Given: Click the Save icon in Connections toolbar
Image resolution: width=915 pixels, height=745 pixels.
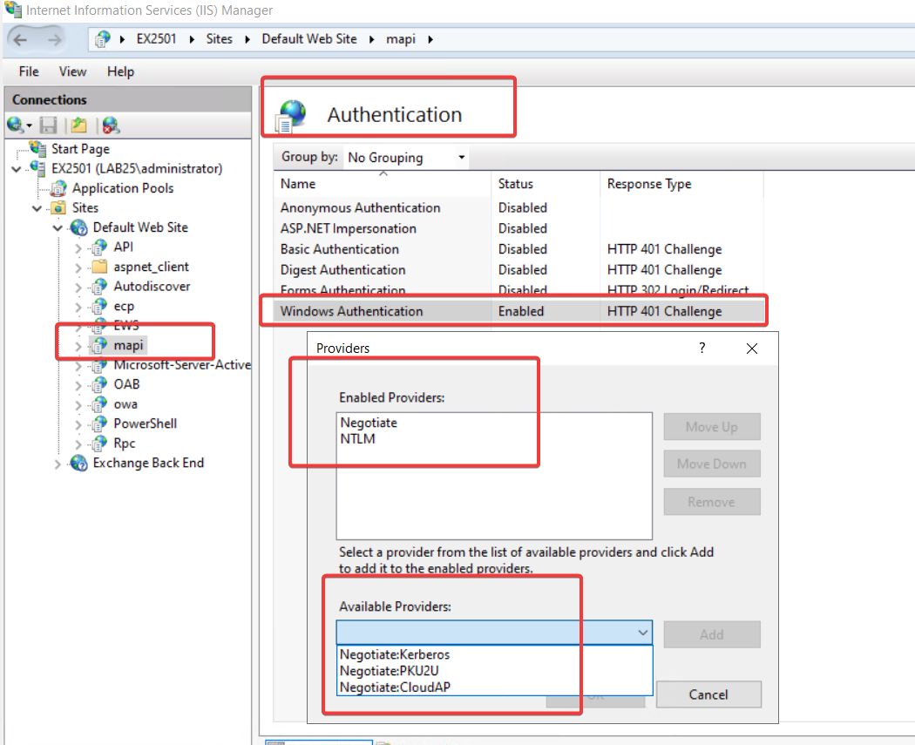Looking at the screenshot, I should click(x=48, y=125).
